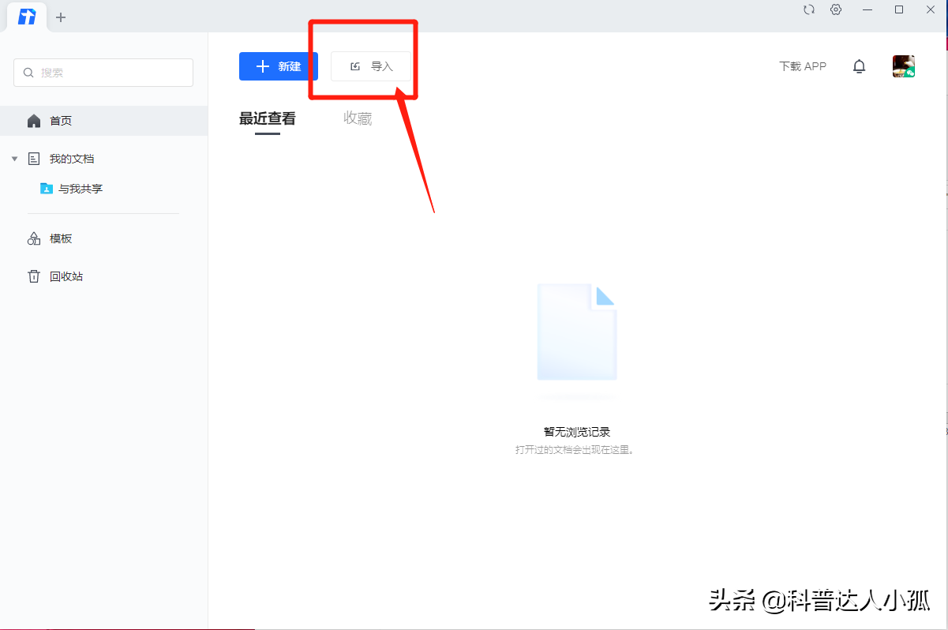Screen dimensions: 948x630
Task: Click the templates shapes icon
Action: (34, 238)
